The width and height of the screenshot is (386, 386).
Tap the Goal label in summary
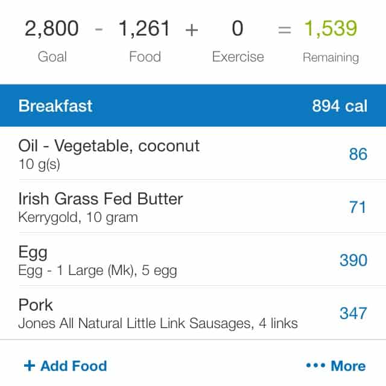coord(52,57)
